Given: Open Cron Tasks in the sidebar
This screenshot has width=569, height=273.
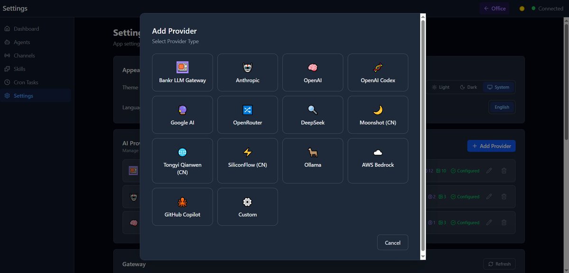Looking at the screenshot, I should 36,82.
